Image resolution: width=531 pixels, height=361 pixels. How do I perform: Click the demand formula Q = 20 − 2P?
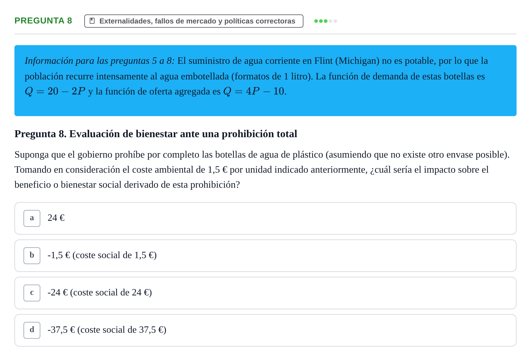pyautogui.click(x=55, y=91)
